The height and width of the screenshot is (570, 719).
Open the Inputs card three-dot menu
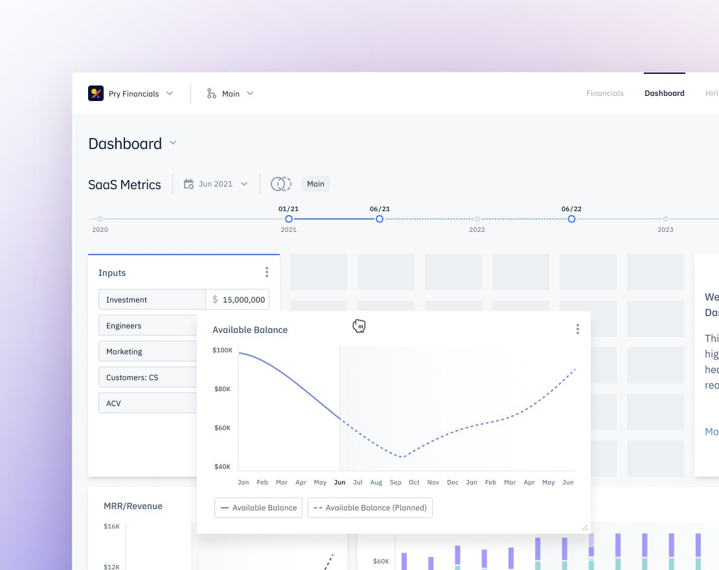click(x=266, y=273)
